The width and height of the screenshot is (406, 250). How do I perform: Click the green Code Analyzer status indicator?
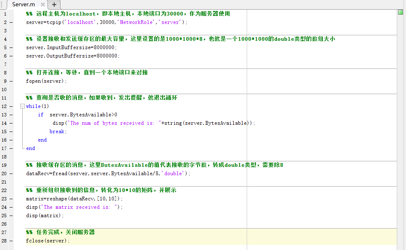click(401, 12)
